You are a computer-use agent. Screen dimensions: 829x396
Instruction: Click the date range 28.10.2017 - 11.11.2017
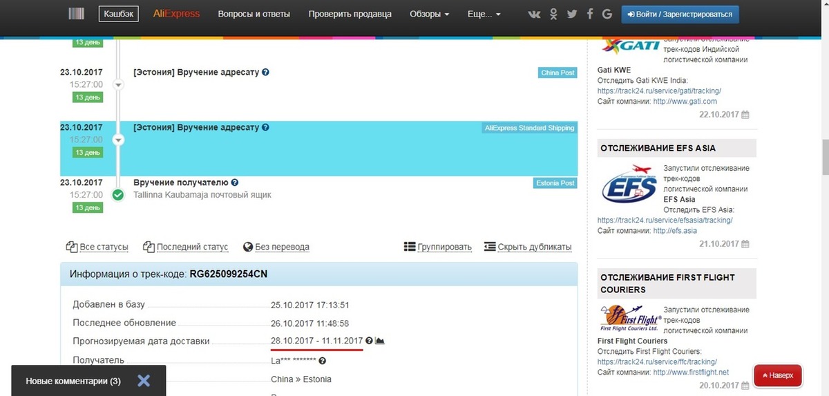[317, 341]
